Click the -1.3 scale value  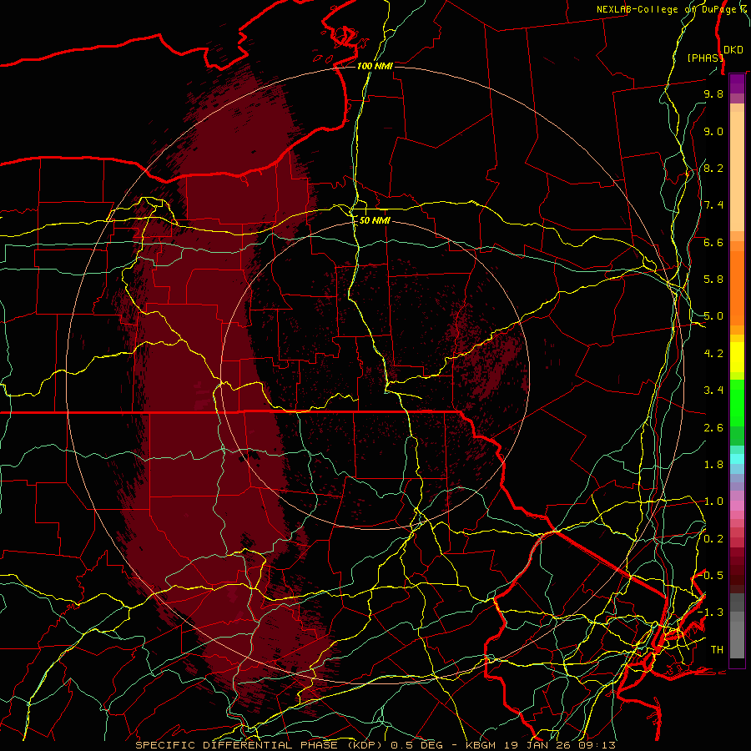(710, 612)
